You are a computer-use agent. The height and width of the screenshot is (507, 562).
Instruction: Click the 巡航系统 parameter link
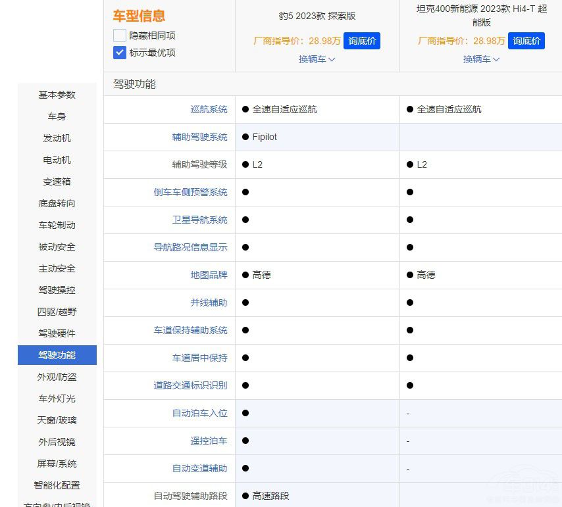tap(209, 109)
